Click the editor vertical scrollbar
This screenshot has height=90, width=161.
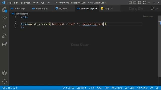pos(160,46)
